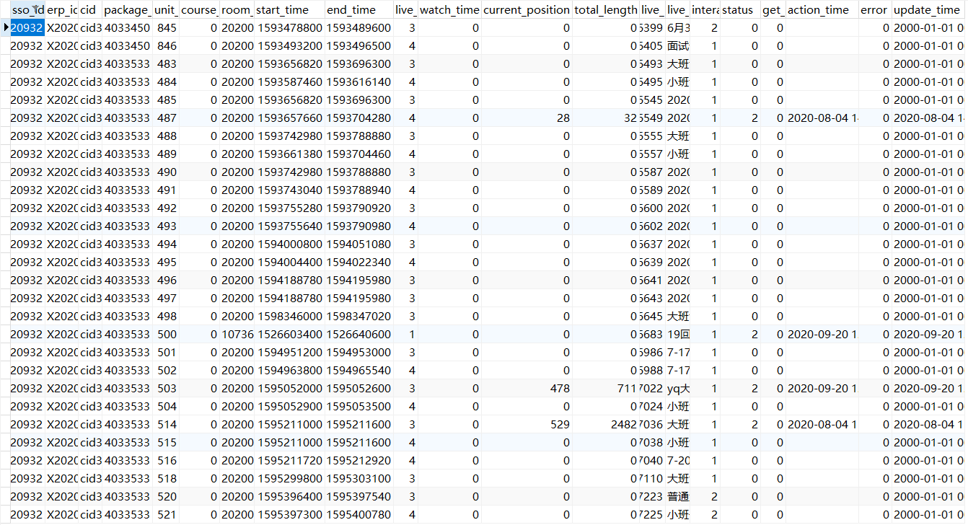Select start_time cell 1598346000

[x=289, y=316]
